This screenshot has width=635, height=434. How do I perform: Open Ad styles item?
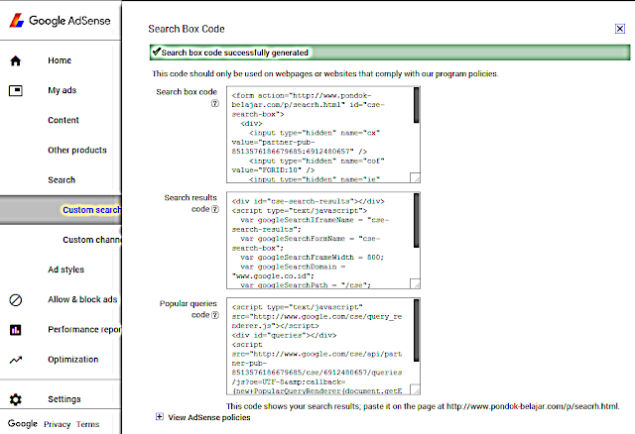click(66, 270)
